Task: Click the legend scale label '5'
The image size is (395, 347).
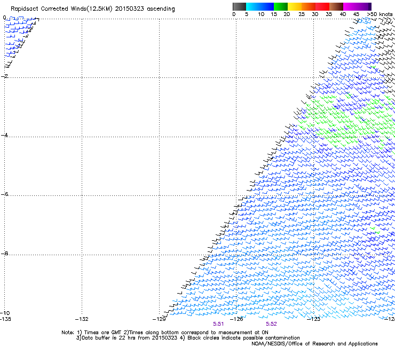Action: pyautogui.click(x=247, y=14)
